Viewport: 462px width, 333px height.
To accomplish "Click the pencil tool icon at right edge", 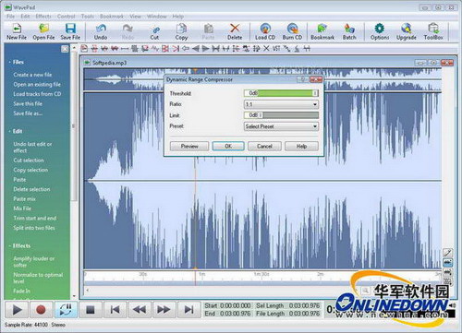I will point(447,253).
